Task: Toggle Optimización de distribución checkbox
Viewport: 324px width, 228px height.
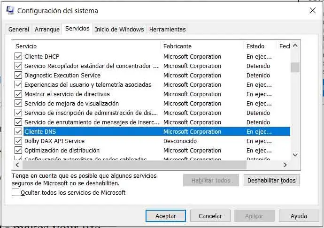Action: [18, 150]
